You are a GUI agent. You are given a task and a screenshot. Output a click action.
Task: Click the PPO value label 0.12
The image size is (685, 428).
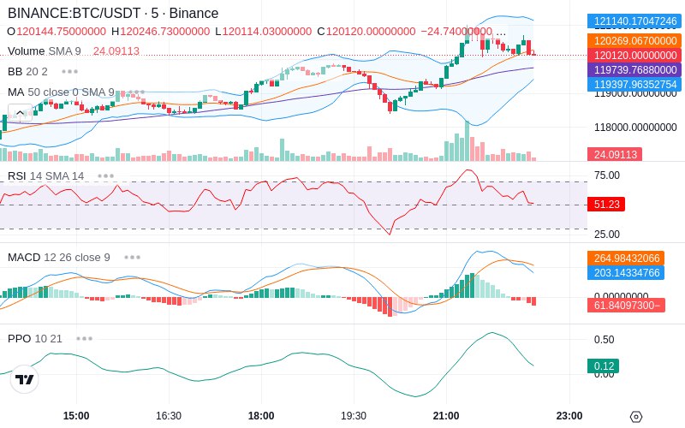click(604, 366)
